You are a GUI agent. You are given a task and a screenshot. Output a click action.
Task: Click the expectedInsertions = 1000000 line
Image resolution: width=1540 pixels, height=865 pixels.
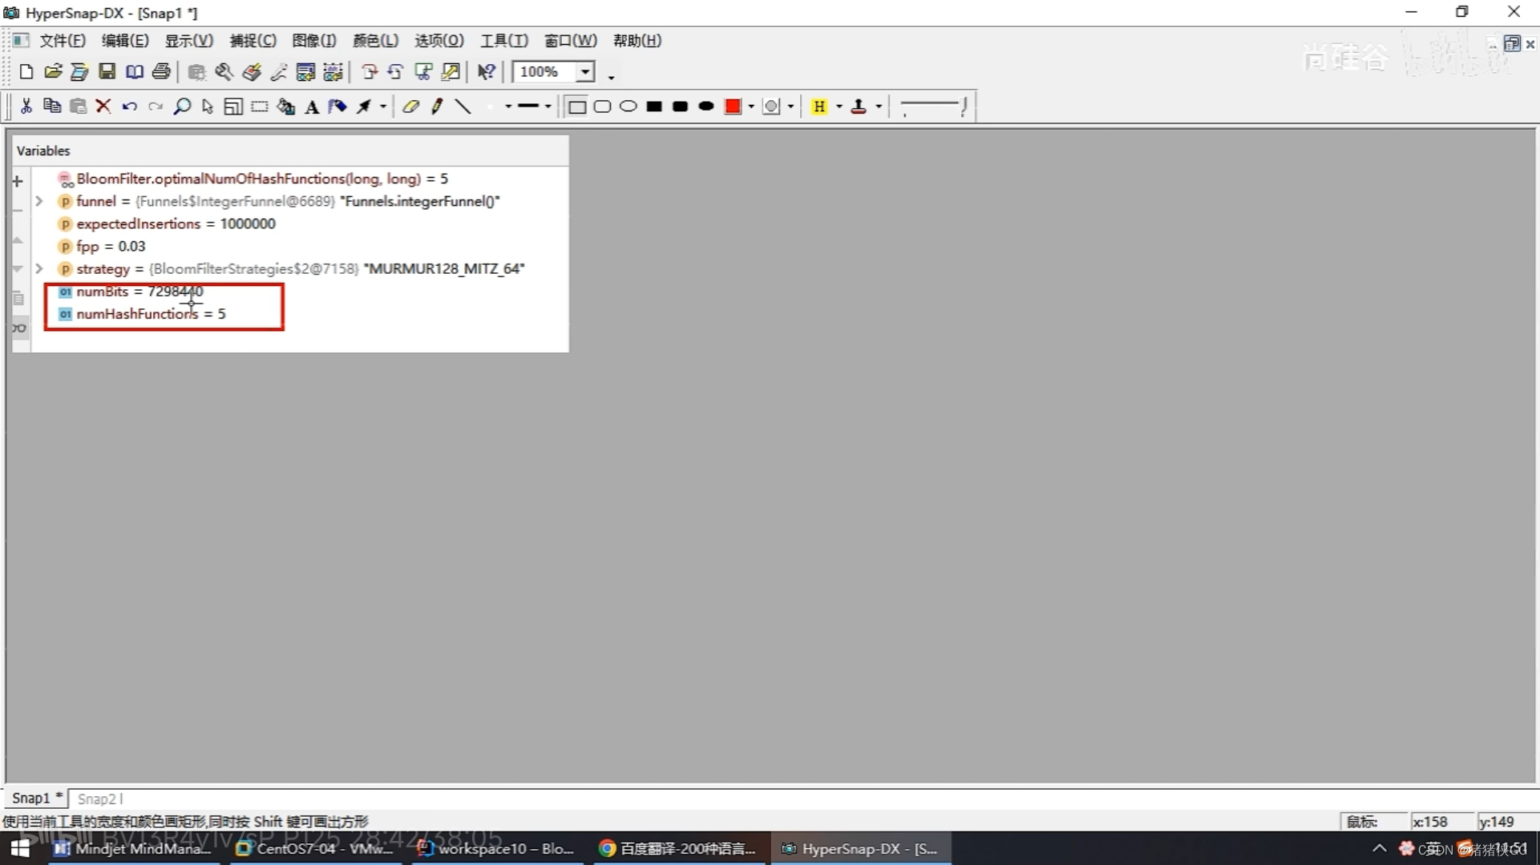tap(176, 223)
